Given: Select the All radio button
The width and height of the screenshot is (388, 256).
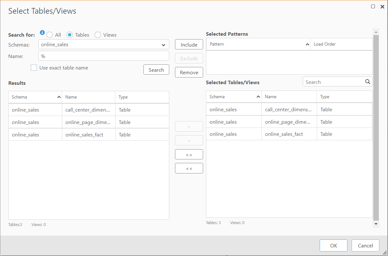Looking at the screenshot, I should click(x=49, y=35).
